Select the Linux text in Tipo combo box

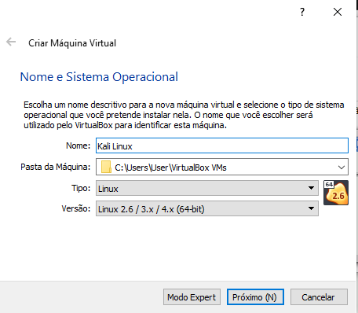click(x=108, y=189)
